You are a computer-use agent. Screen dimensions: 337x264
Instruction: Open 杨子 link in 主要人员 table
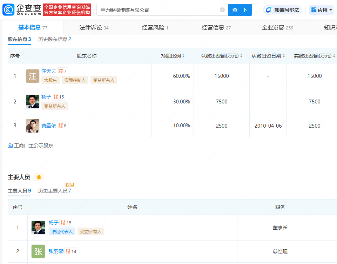[54, 223]
